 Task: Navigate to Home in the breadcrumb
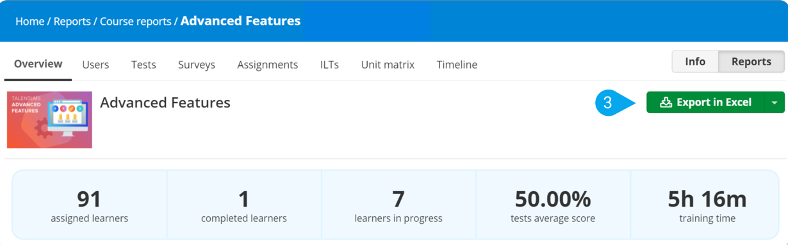click(x=29, y=21)
